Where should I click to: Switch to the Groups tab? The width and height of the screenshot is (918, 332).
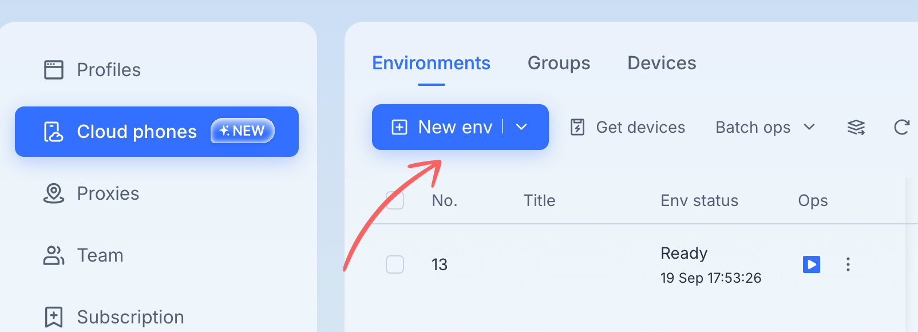(x=559, y=63)
